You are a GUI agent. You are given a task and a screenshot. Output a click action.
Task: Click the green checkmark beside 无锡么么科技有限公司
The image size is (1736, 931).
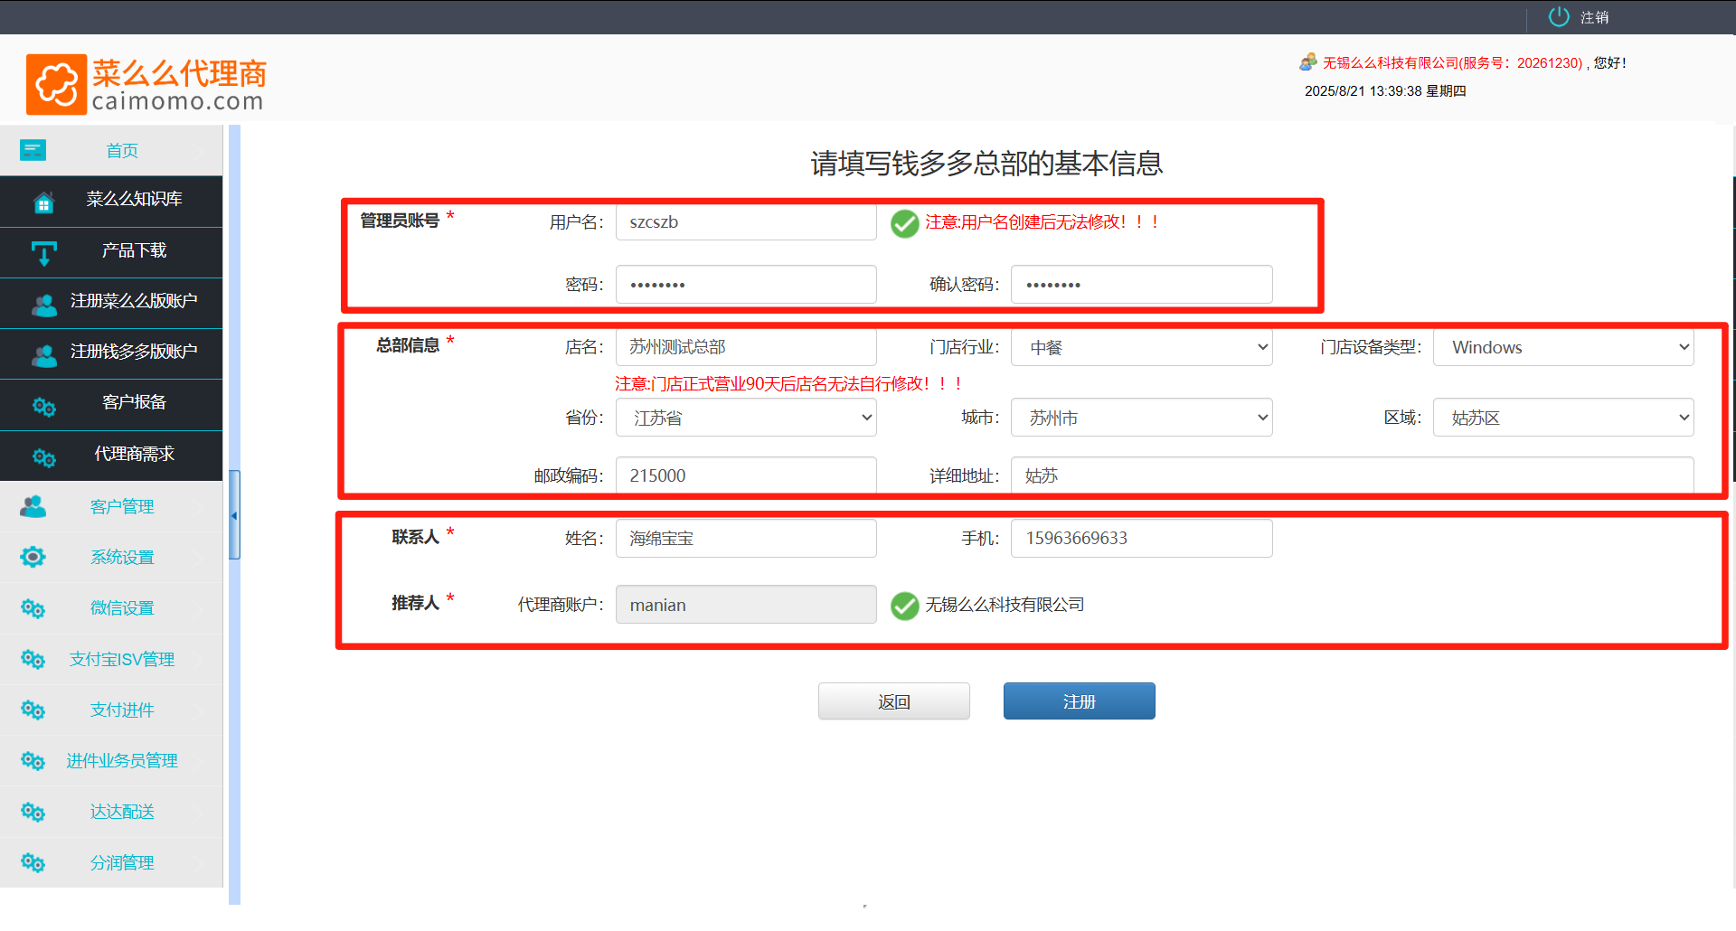pos(904,606)
